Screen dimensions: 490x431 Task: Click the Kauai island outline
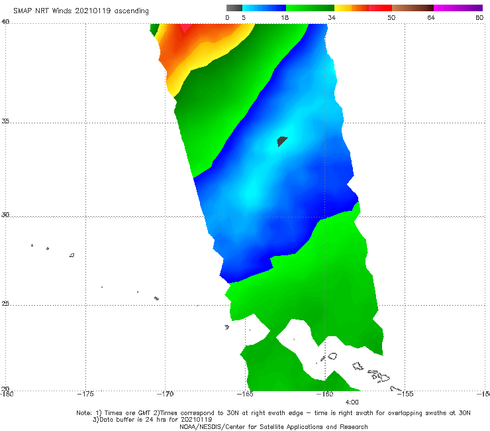click(x=332, y=356)
